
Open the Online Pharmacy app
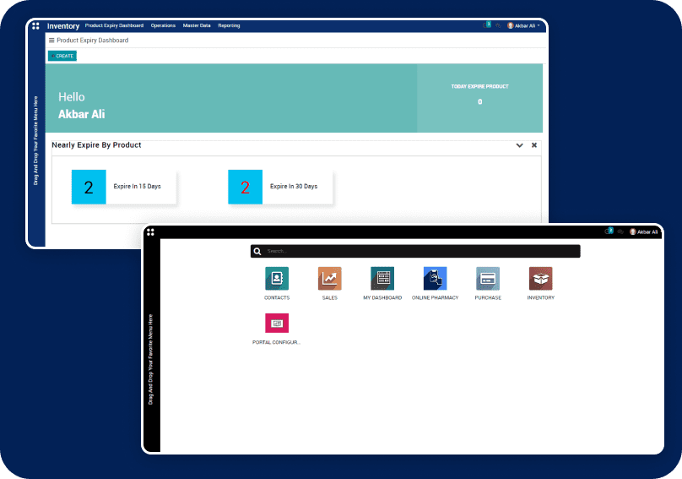pos(435,279)
